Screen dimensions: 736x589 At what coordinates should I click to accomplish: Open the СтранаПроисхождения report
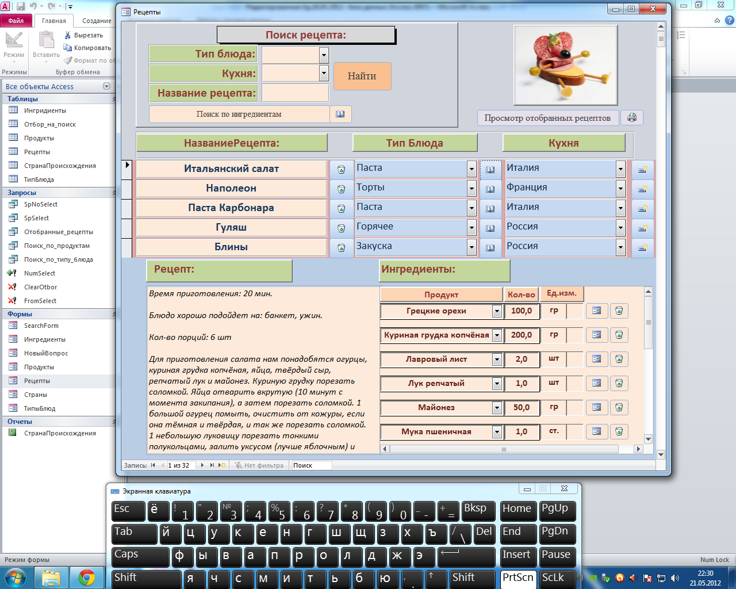point(60,433)
